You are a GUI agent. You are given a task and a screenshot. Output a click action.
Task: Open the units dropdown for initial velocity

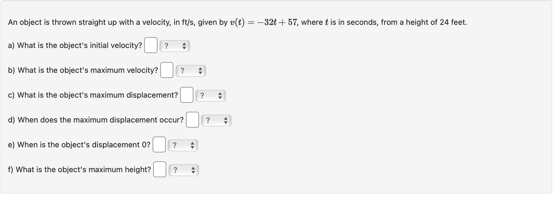pyautogui.click(x=174, y=45)
